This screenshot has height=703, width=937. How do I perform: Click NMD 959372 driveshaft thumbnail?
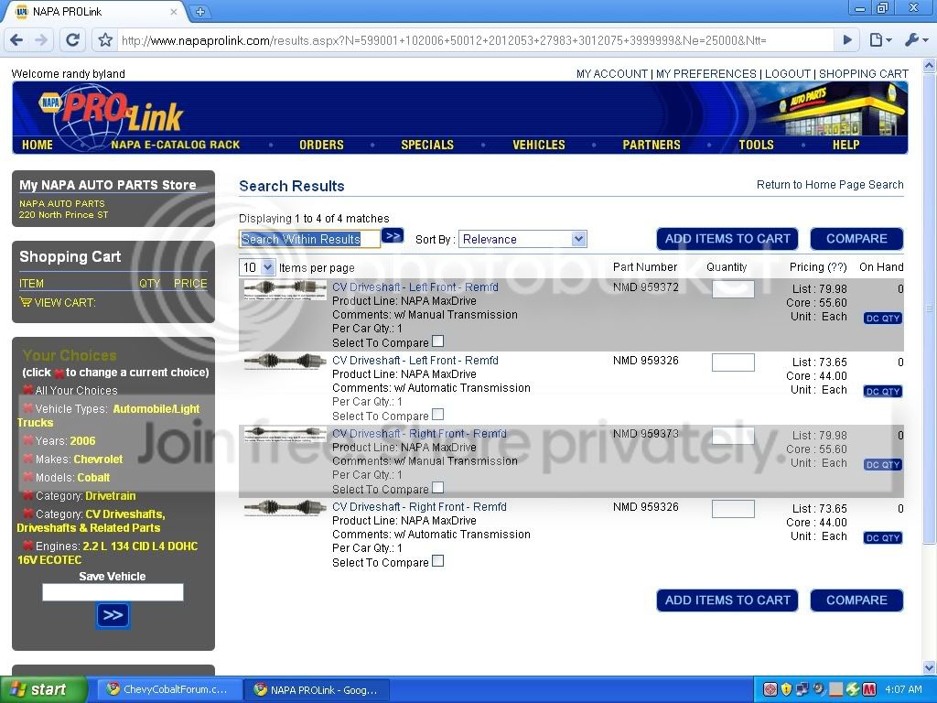tap(285, 290)
